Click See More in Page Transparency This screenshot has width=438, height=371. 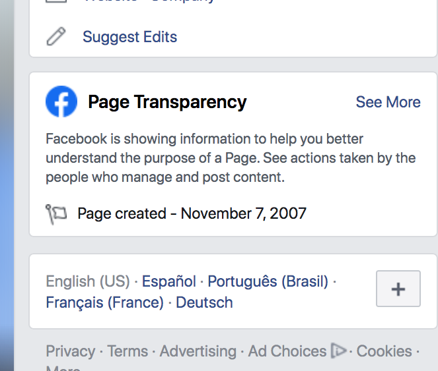click(x=388, y=102)
